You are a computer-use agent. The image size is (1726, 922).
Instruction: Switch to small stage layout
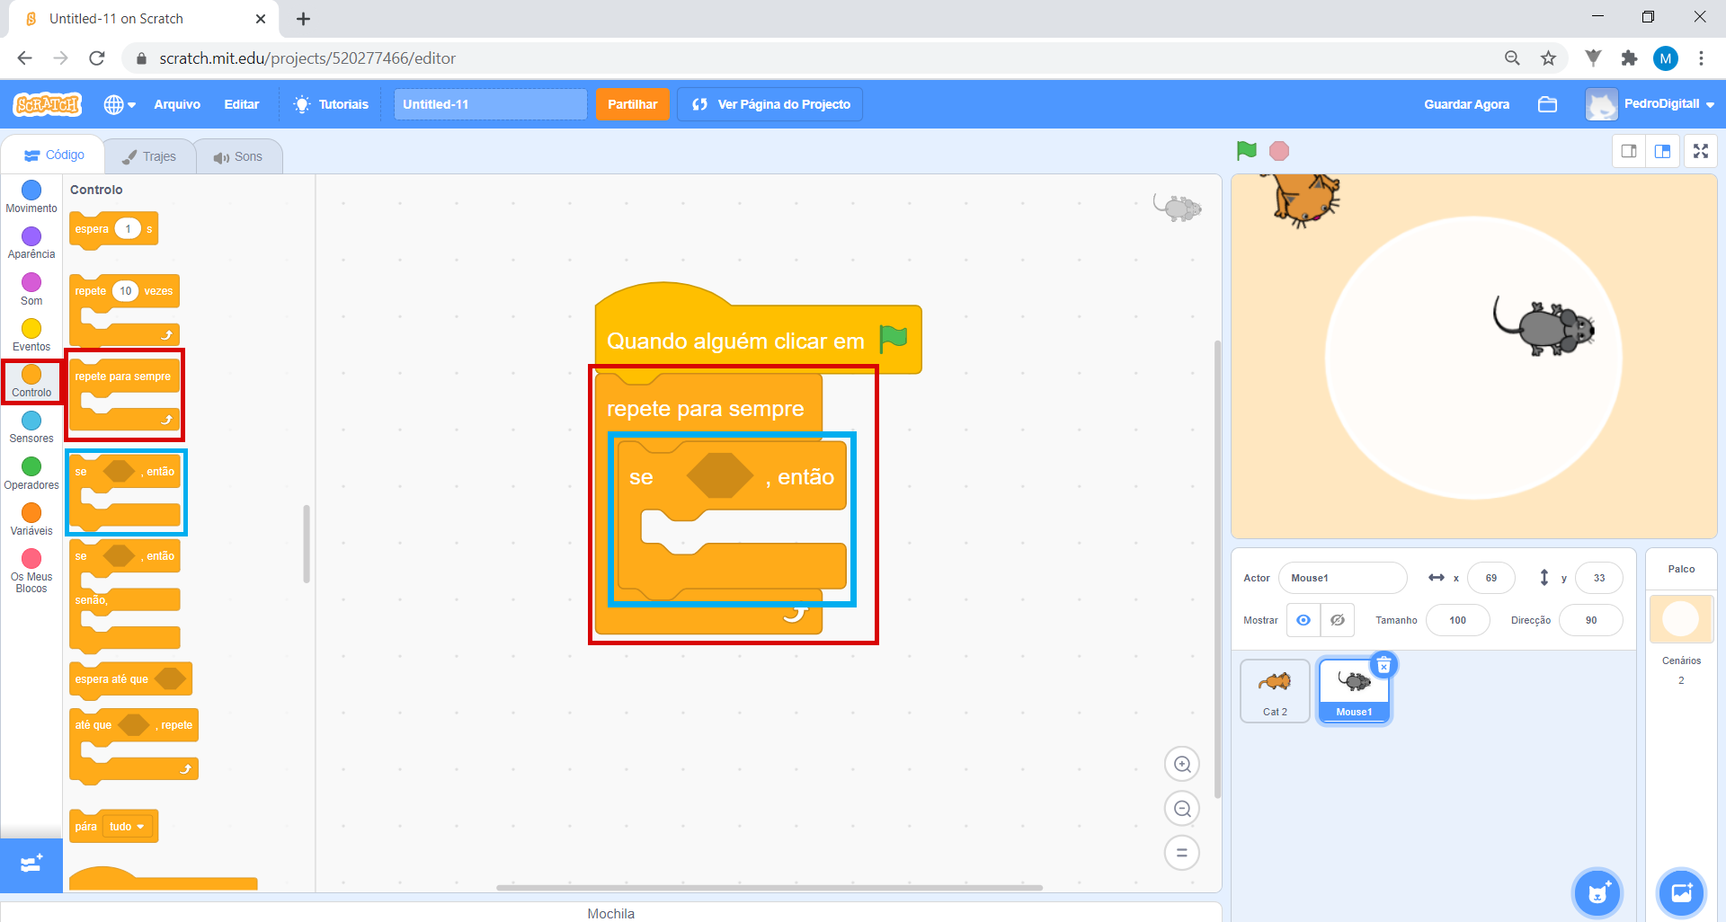[x=1628, y=151]
